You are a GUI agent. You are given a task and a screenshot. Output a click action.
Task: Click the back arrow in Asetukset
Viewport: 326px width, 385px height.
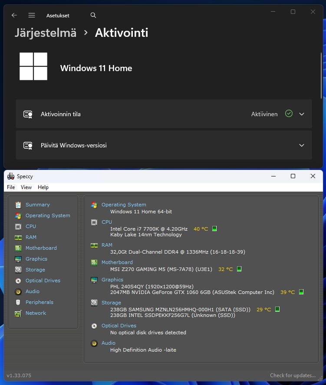coord(14,15)
